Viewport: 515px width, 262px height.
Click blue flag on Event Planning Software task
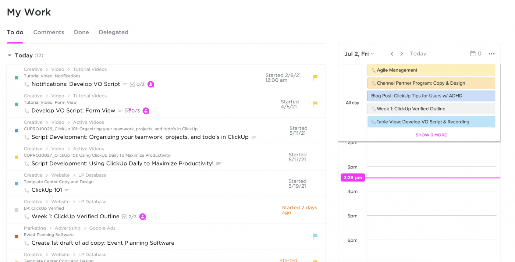tap(315, 237)
